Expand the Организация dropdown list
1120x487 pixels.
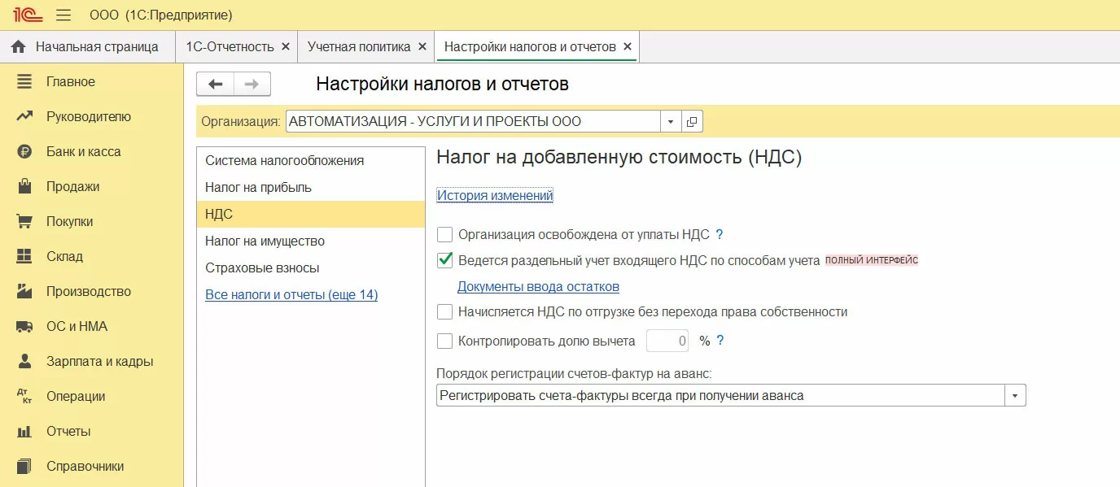[670, 122]
